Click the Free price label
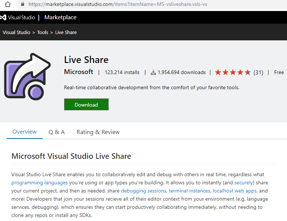The image size is (287, 221). [279, 73]
